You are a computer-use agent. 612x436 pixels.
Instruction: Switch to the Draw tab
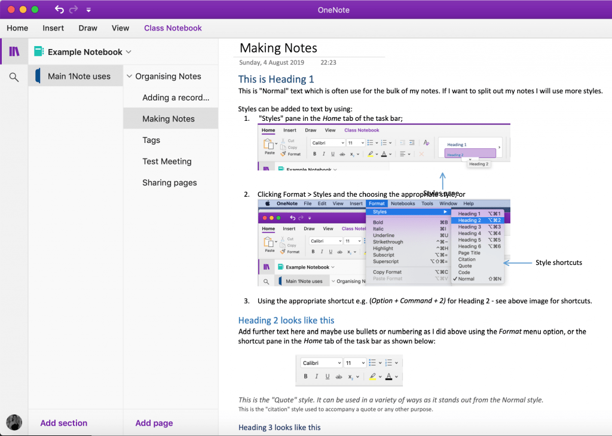click(88, 28)
